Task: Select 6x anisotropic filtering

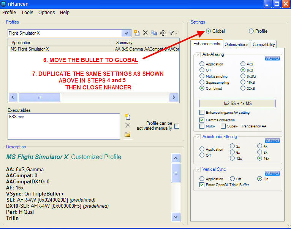Action: [232, 152]
